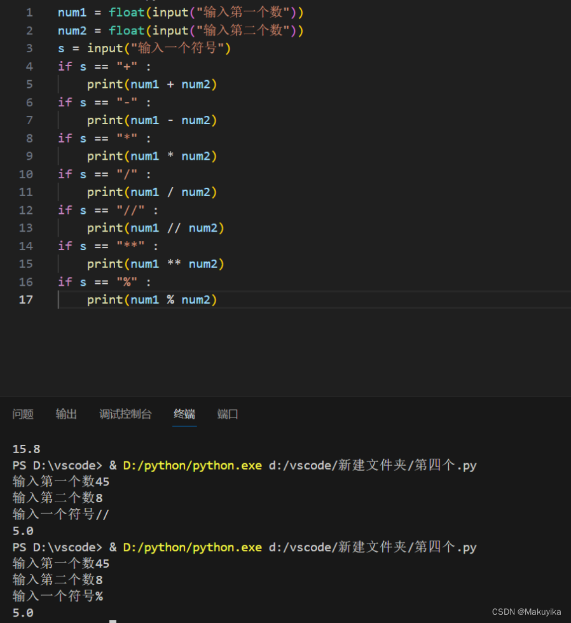The image size is (571, 623).
Task: Click the num2 variable on line 2
Action: (x=71, y=30)
